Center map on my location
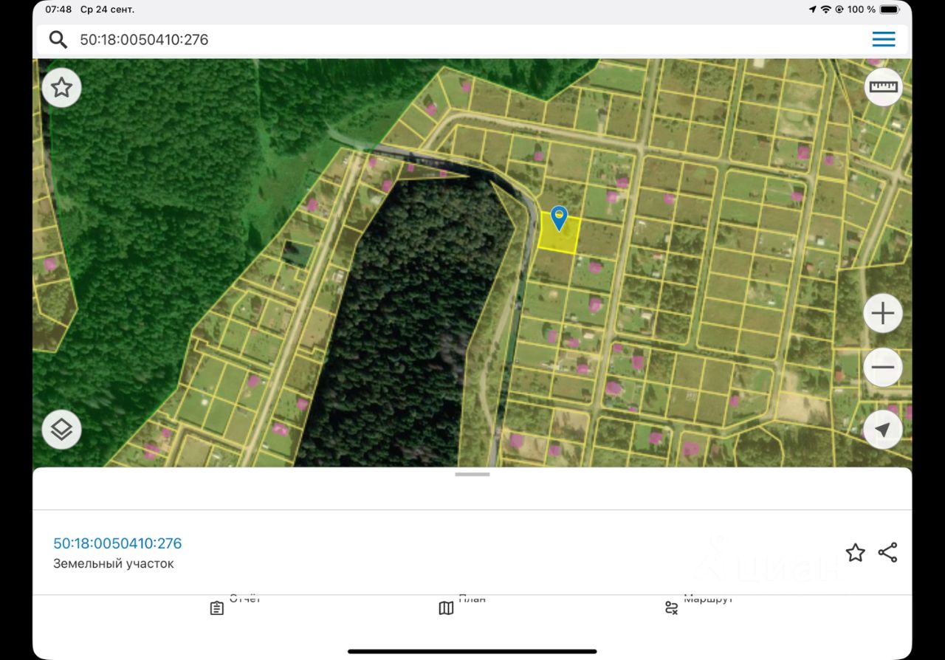945x660 pixels. (883, 430)
